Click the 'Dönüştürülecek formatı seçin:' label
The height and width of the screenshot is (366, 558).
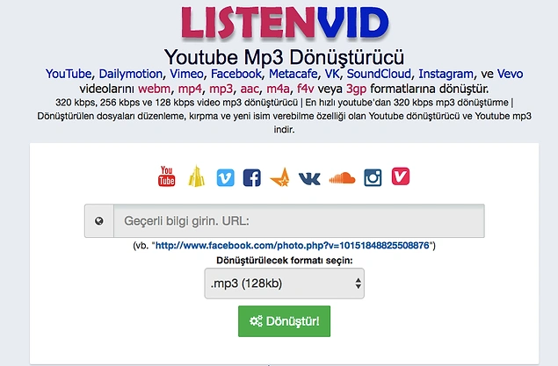[x=285, y=261]
